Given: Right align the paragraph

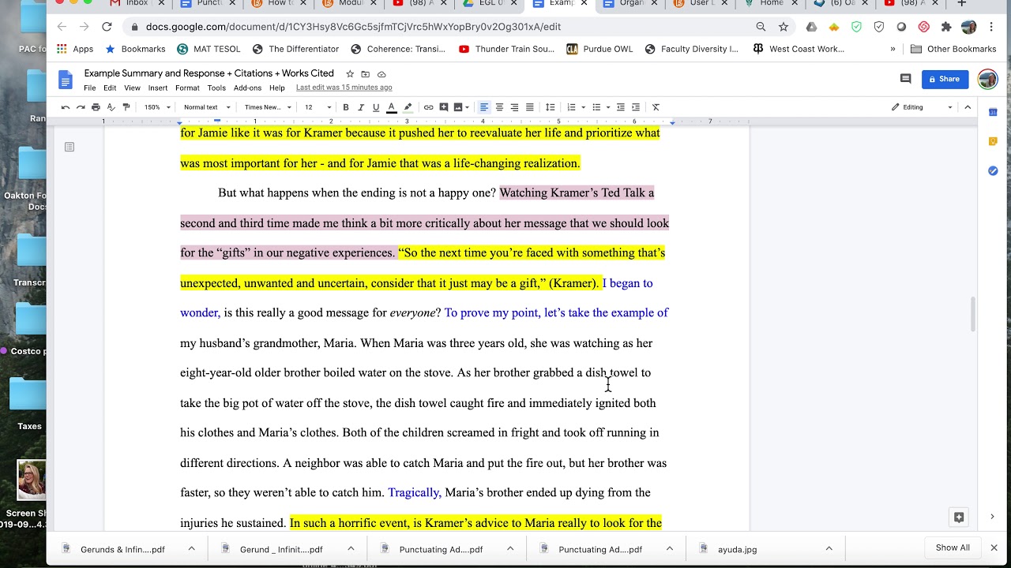Looking at the screenshot, I should (514, 107).
